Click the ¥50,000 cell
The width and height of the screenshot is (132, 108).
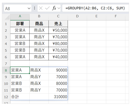click(x=58, y=30)
